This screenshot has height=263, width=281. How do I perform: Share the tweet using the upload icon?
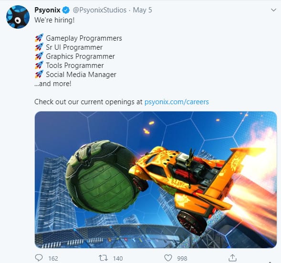coord(232,258)
